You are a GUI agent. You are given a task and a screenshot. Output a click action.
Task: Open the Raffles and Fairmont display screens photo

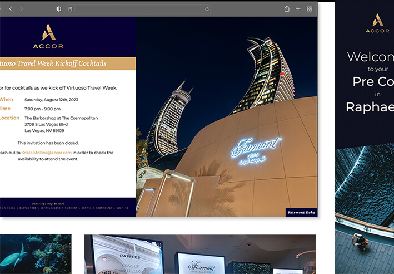(200, 255)
